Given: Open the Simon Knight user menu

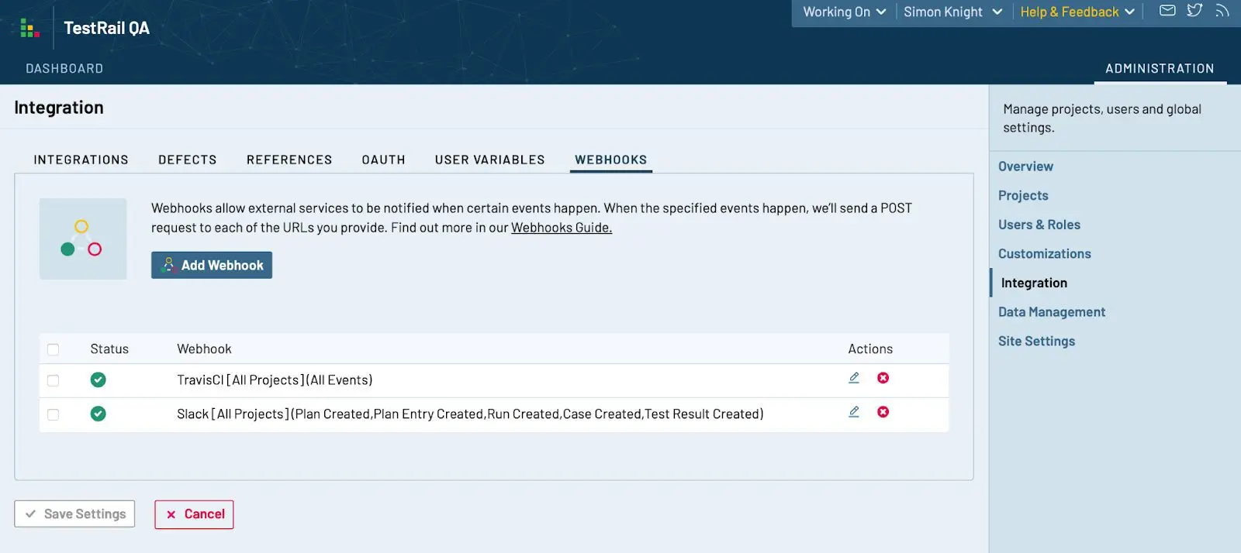Looking at the screenshot, I should tap(952, 12).
